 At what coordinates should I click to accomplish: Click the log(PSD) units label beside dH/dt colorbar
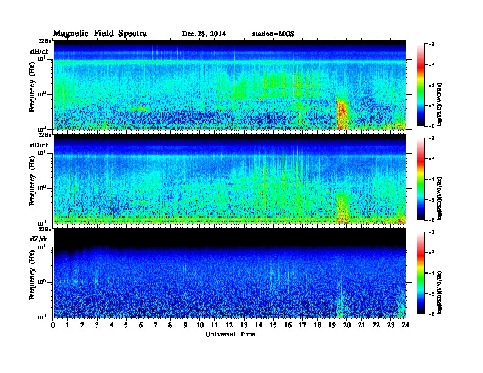(440, 104)
